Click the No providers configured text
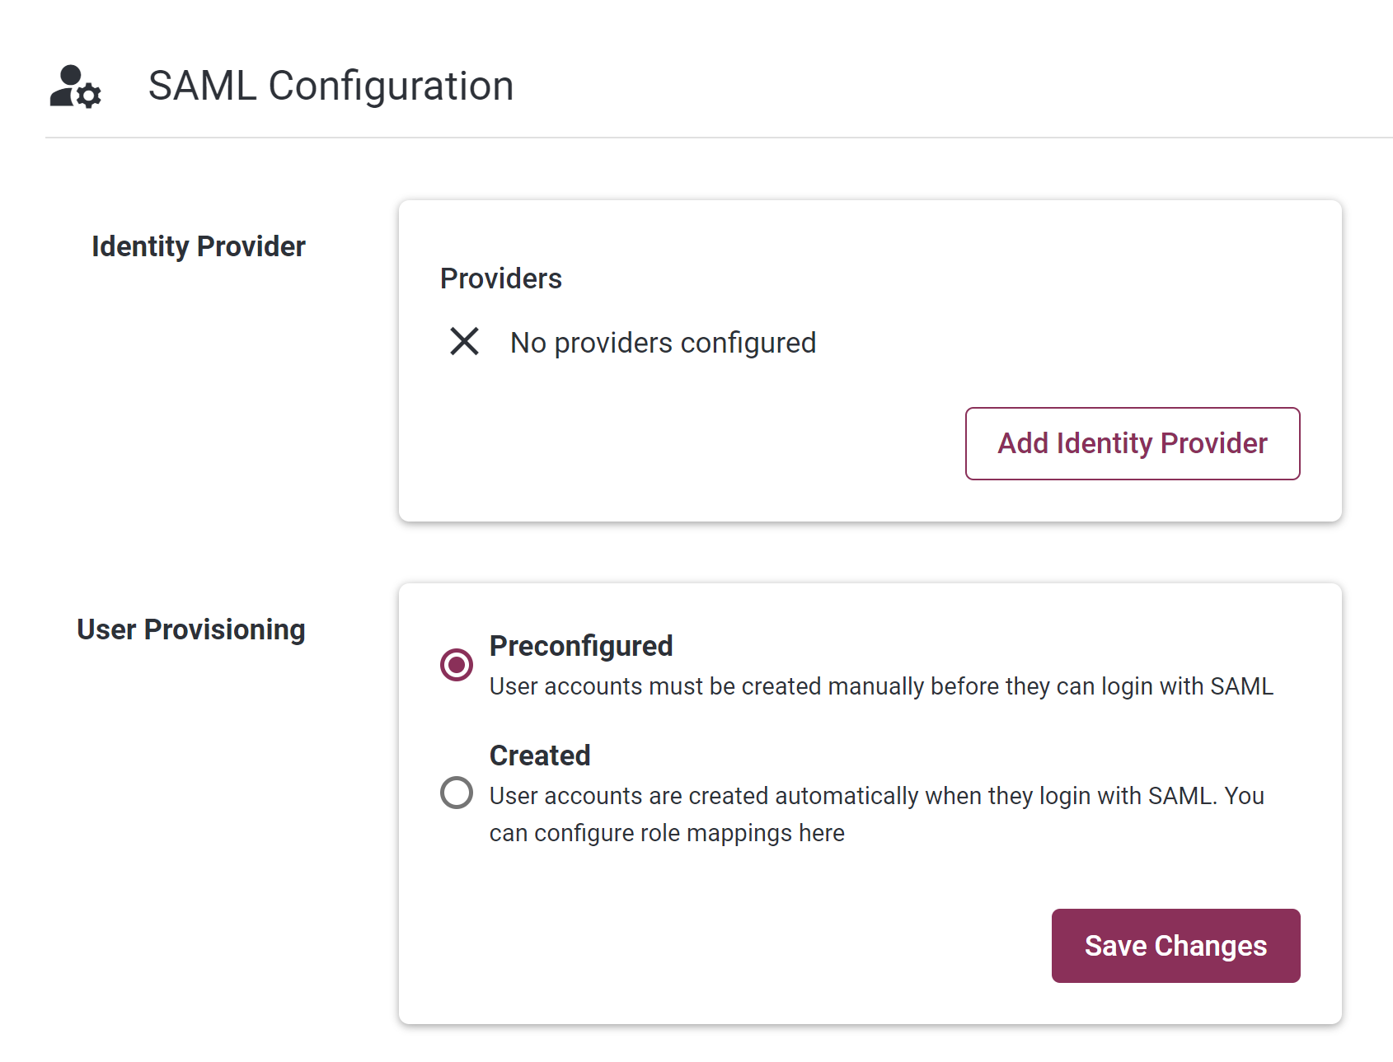 664,343
